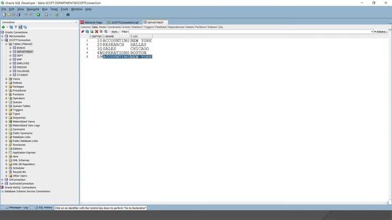This screenshot has height=220, width=392.
Task: Open the Columns sub-tab
Action: click(86, 27)
